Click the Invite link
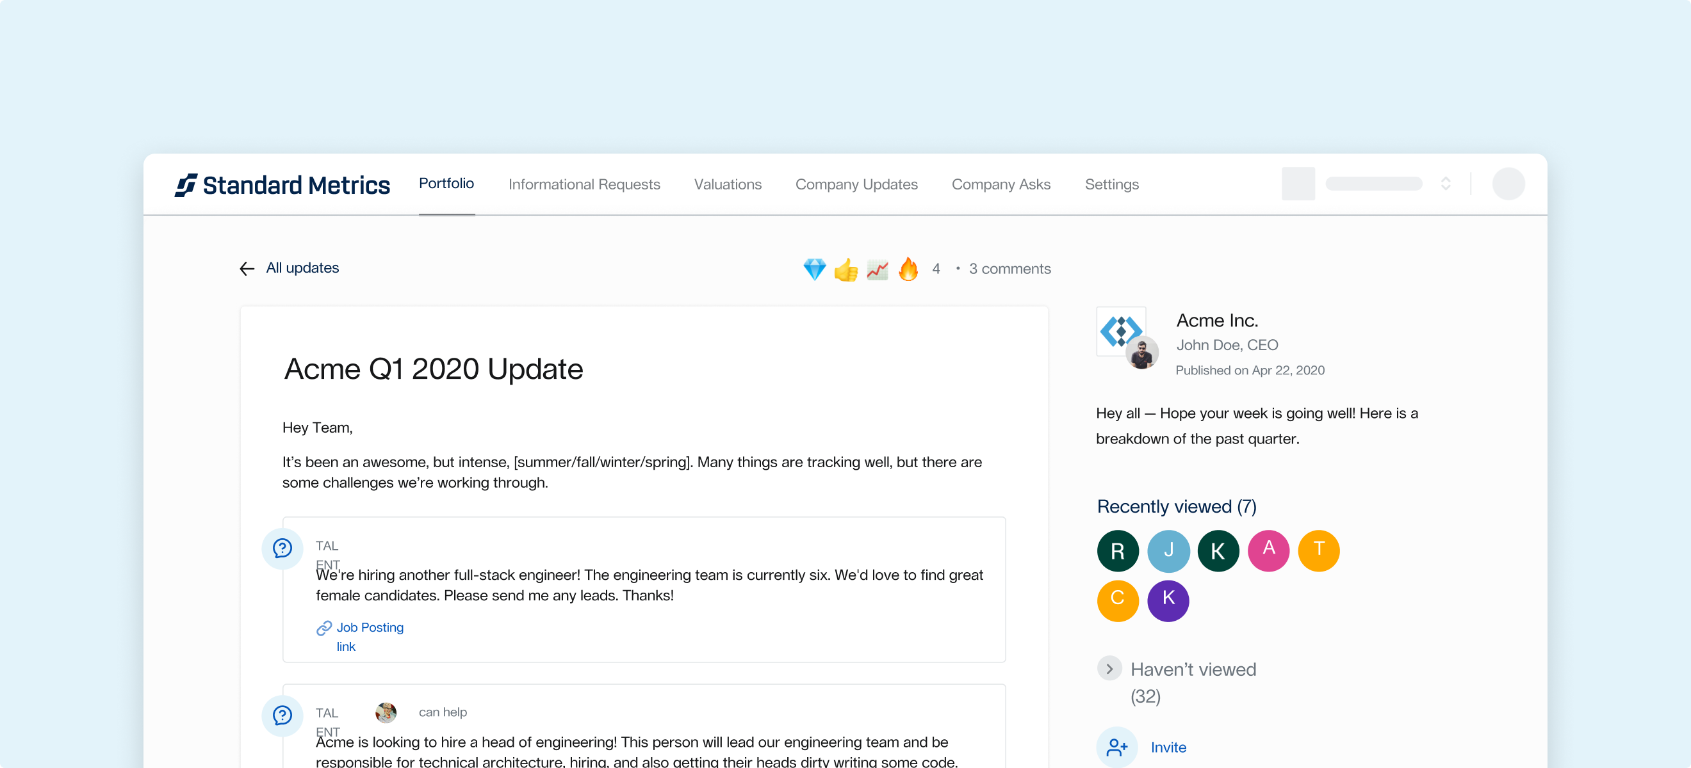 [x=1168, y=748]
